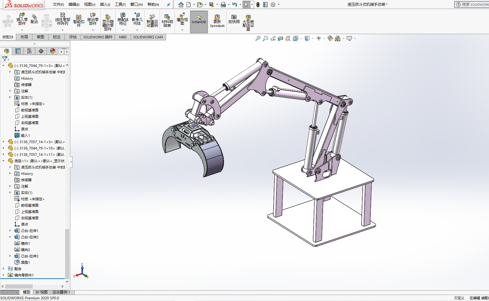Open the DisplayManager tab
489x301 pixels.
pyautogui.click(x=53, y=51)
